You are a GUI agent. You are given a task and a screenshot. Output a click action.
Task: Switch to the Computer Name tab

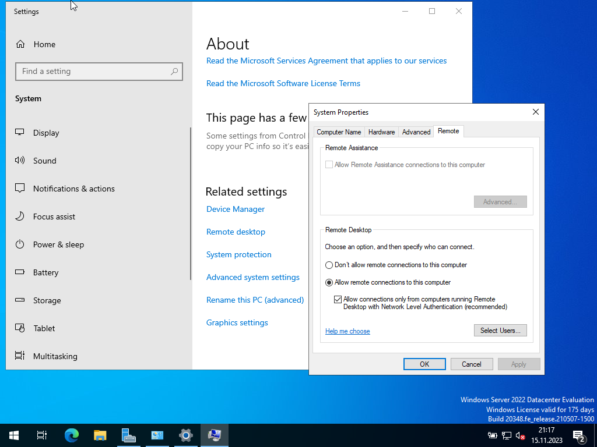tap(339, 132)
